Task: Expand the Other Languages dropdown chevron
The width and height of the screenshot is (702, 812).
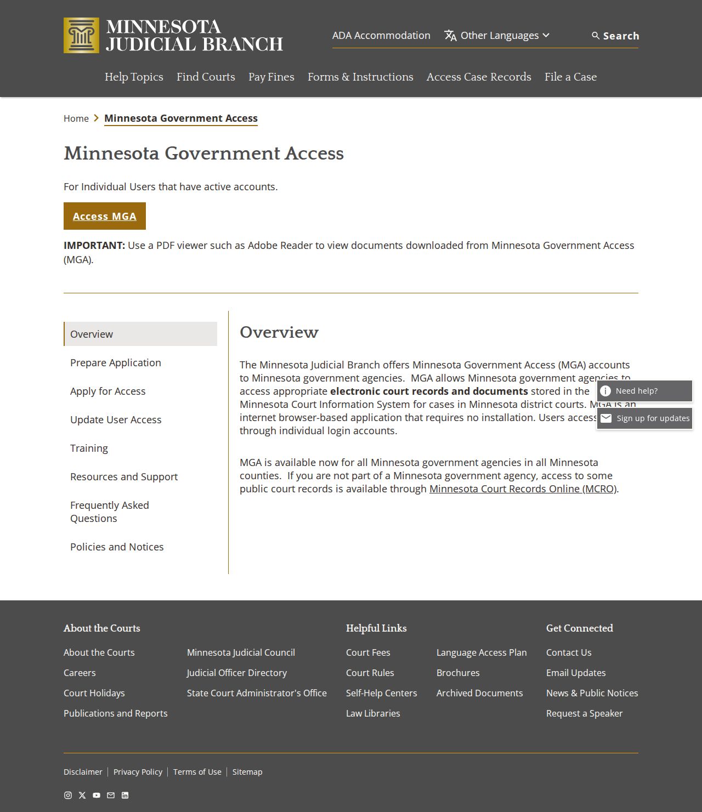Action: pyautogui.click(x=546, y=36)
